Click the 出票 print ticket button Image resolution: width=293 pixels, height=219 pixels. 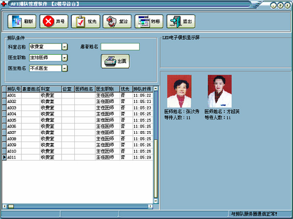pyautogui.click(x=115, y=61)
